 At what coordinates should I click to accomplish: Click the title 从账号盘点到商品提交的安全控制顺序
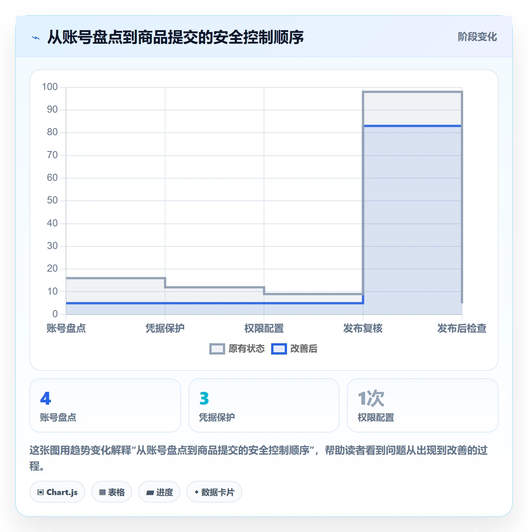[175, 37]
